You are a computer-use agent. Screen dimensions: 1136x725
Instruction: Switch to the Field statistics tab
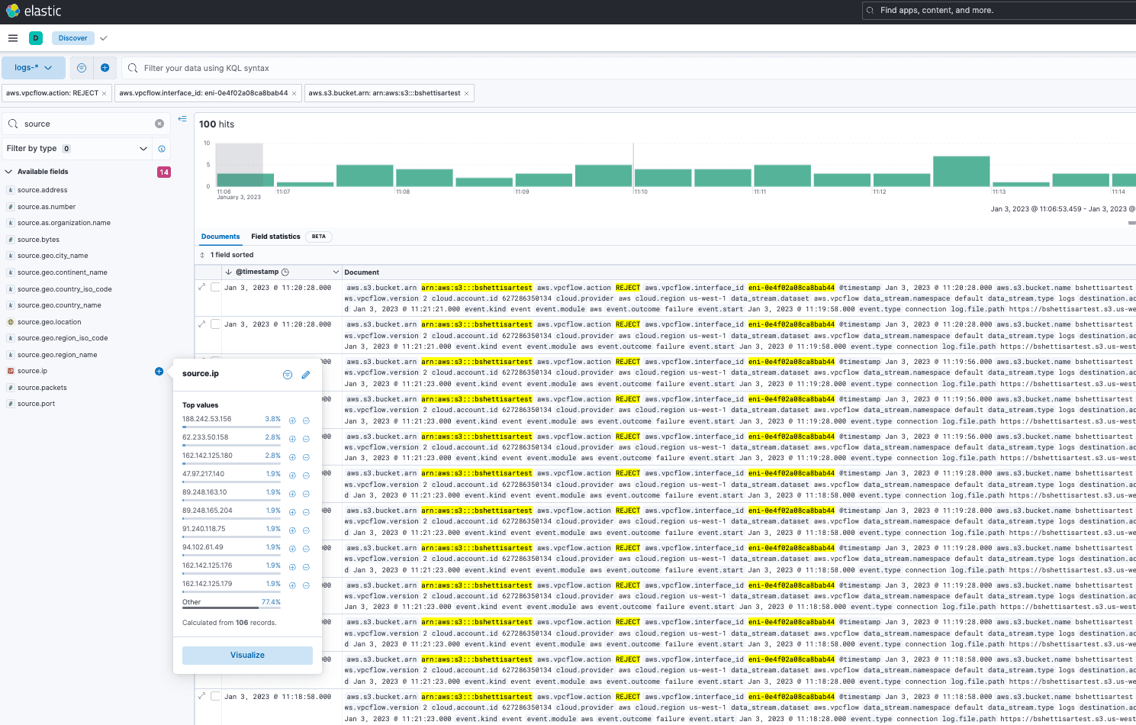pos(275,237)
